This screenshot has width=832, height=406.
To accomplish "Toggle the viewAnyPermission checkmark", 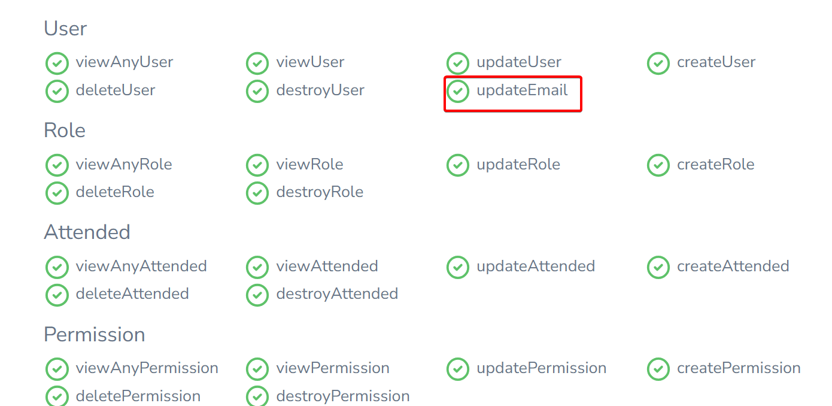I will point(57,369).
